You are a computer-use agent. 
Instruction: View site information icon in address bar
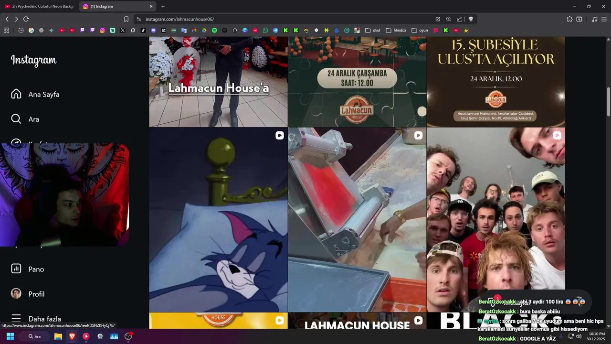click(138, 19)
